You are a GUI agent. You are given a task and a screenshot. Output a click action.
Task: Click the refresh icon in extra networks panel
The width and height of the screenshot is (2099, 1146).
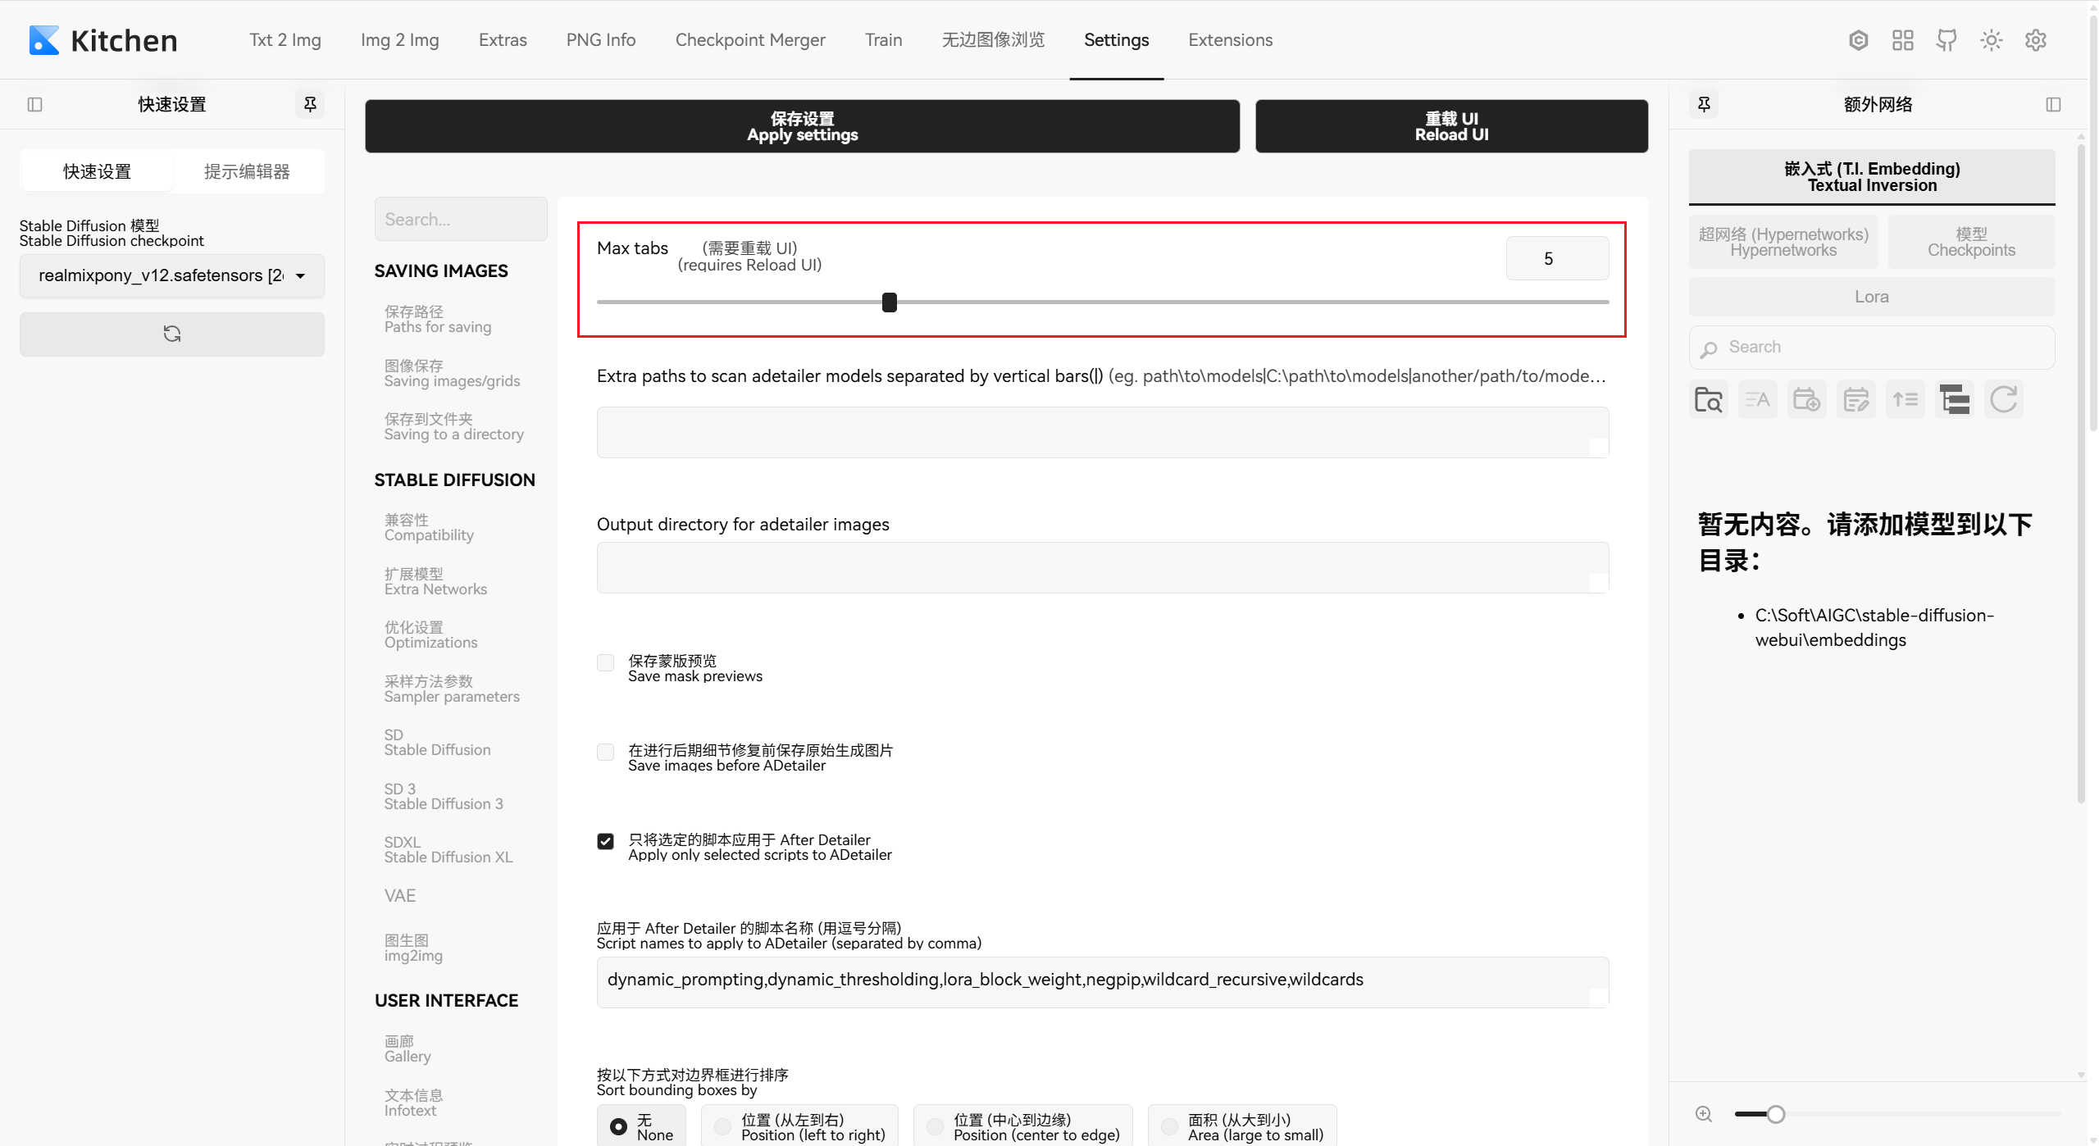pyautogui.click(x=2004, y=399)
